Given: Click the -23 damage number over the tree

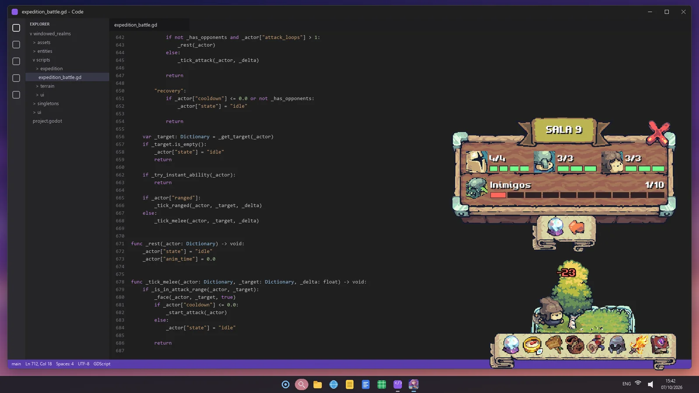Looking at the screenshot, I should point(567,272).
